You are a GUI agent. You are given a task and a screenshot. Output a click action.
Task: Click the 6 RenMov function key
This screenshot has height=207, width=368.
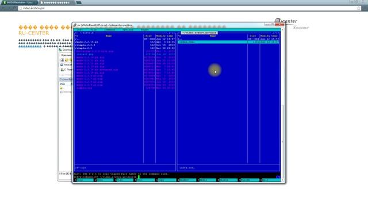tap(187, 180)
